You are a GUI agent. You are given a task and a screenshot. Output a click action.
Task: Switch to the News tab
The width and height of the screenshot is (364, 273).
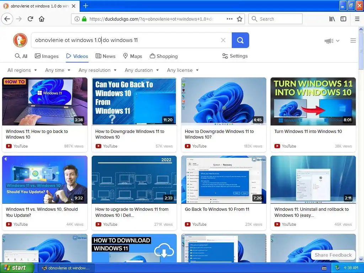click(105, 56)
